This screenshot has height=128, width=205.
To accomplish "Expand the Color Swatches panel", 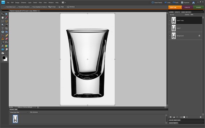I will pos(175,120).
